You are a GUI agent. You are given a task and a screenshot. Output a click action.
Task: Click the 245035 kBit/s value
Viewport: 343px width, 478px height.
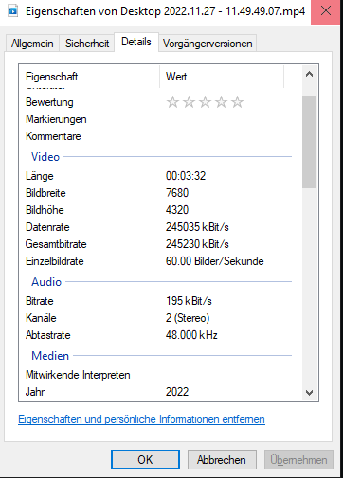[x=197, y=227]
